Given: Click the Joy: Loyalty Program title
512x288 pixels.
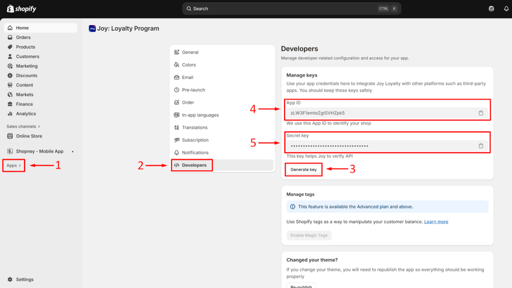Looking at the screenshot, I should (x=128, y=28).
